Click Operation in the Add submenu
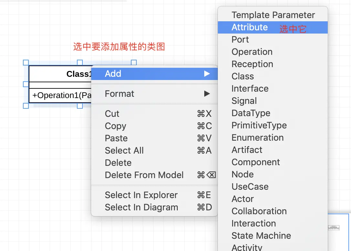The height and width of the screenshot is (251, 351). click(252, 52)
